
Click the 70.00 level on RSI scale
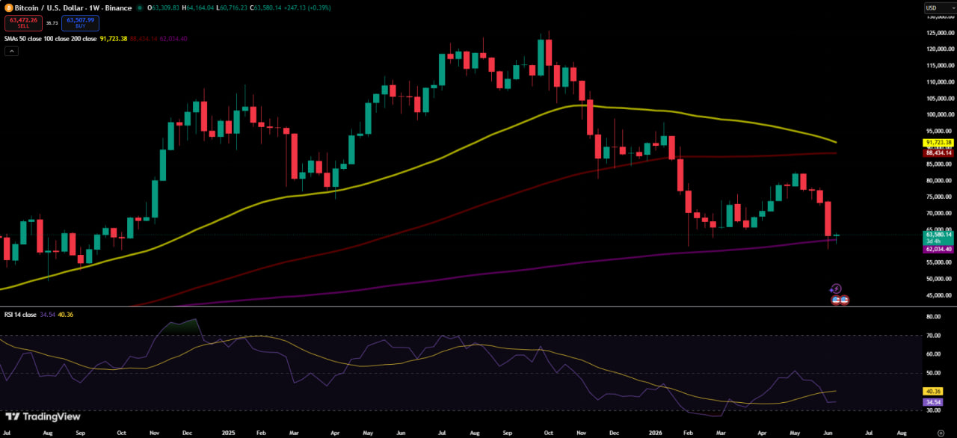pyautogui.click(x=933, y=336)
